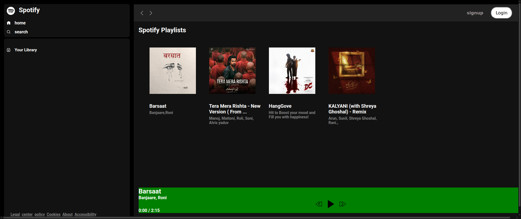Open the search menu item
Screen dimensions: 521x219
[x=21, y=32]
